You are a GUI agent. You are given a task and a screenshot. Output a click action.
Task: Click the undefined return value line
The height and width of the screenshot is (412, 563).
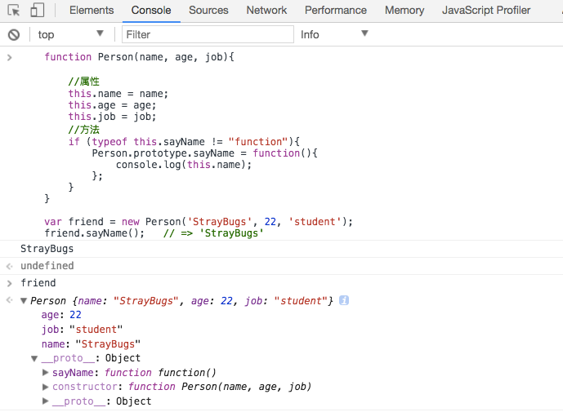[47, 266]
